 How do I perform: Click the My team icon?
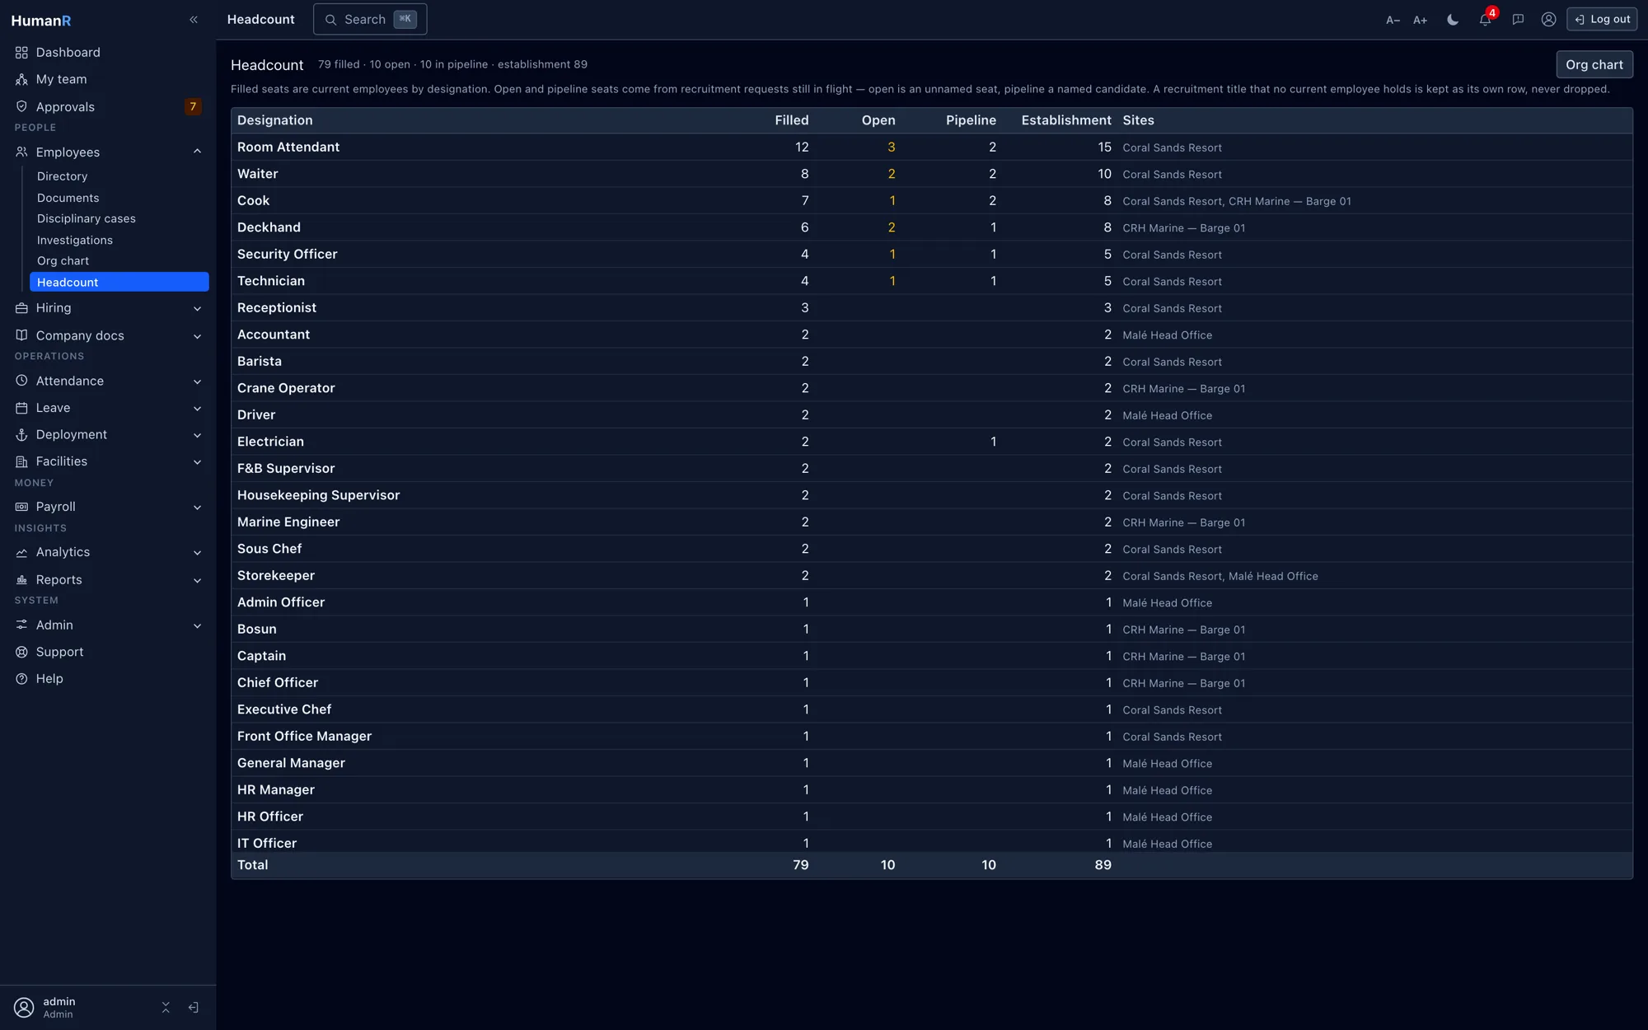point(21,80)
